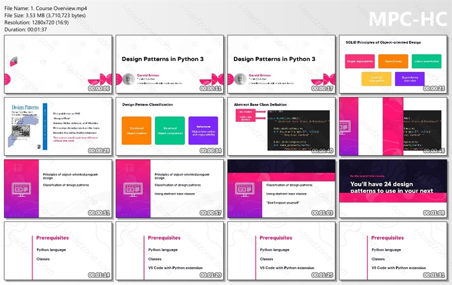Click the code block in frame 00:00:40

(299, 130)
